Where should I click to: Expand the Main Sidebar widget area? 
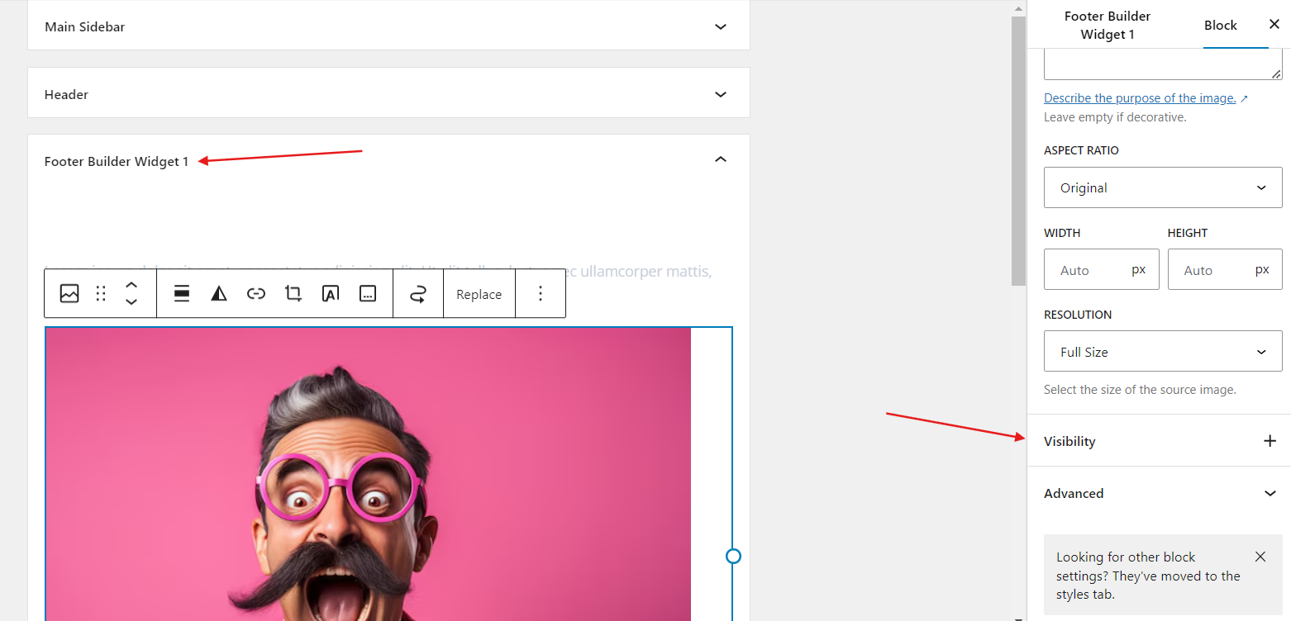[x=720, y=26]
